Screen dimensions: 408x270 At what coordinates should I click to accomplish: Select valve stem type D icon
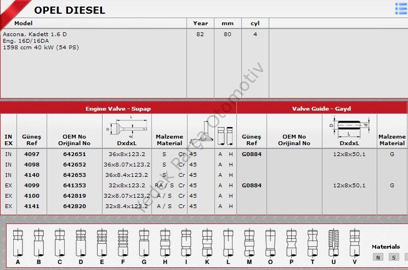tap(81, 243)
